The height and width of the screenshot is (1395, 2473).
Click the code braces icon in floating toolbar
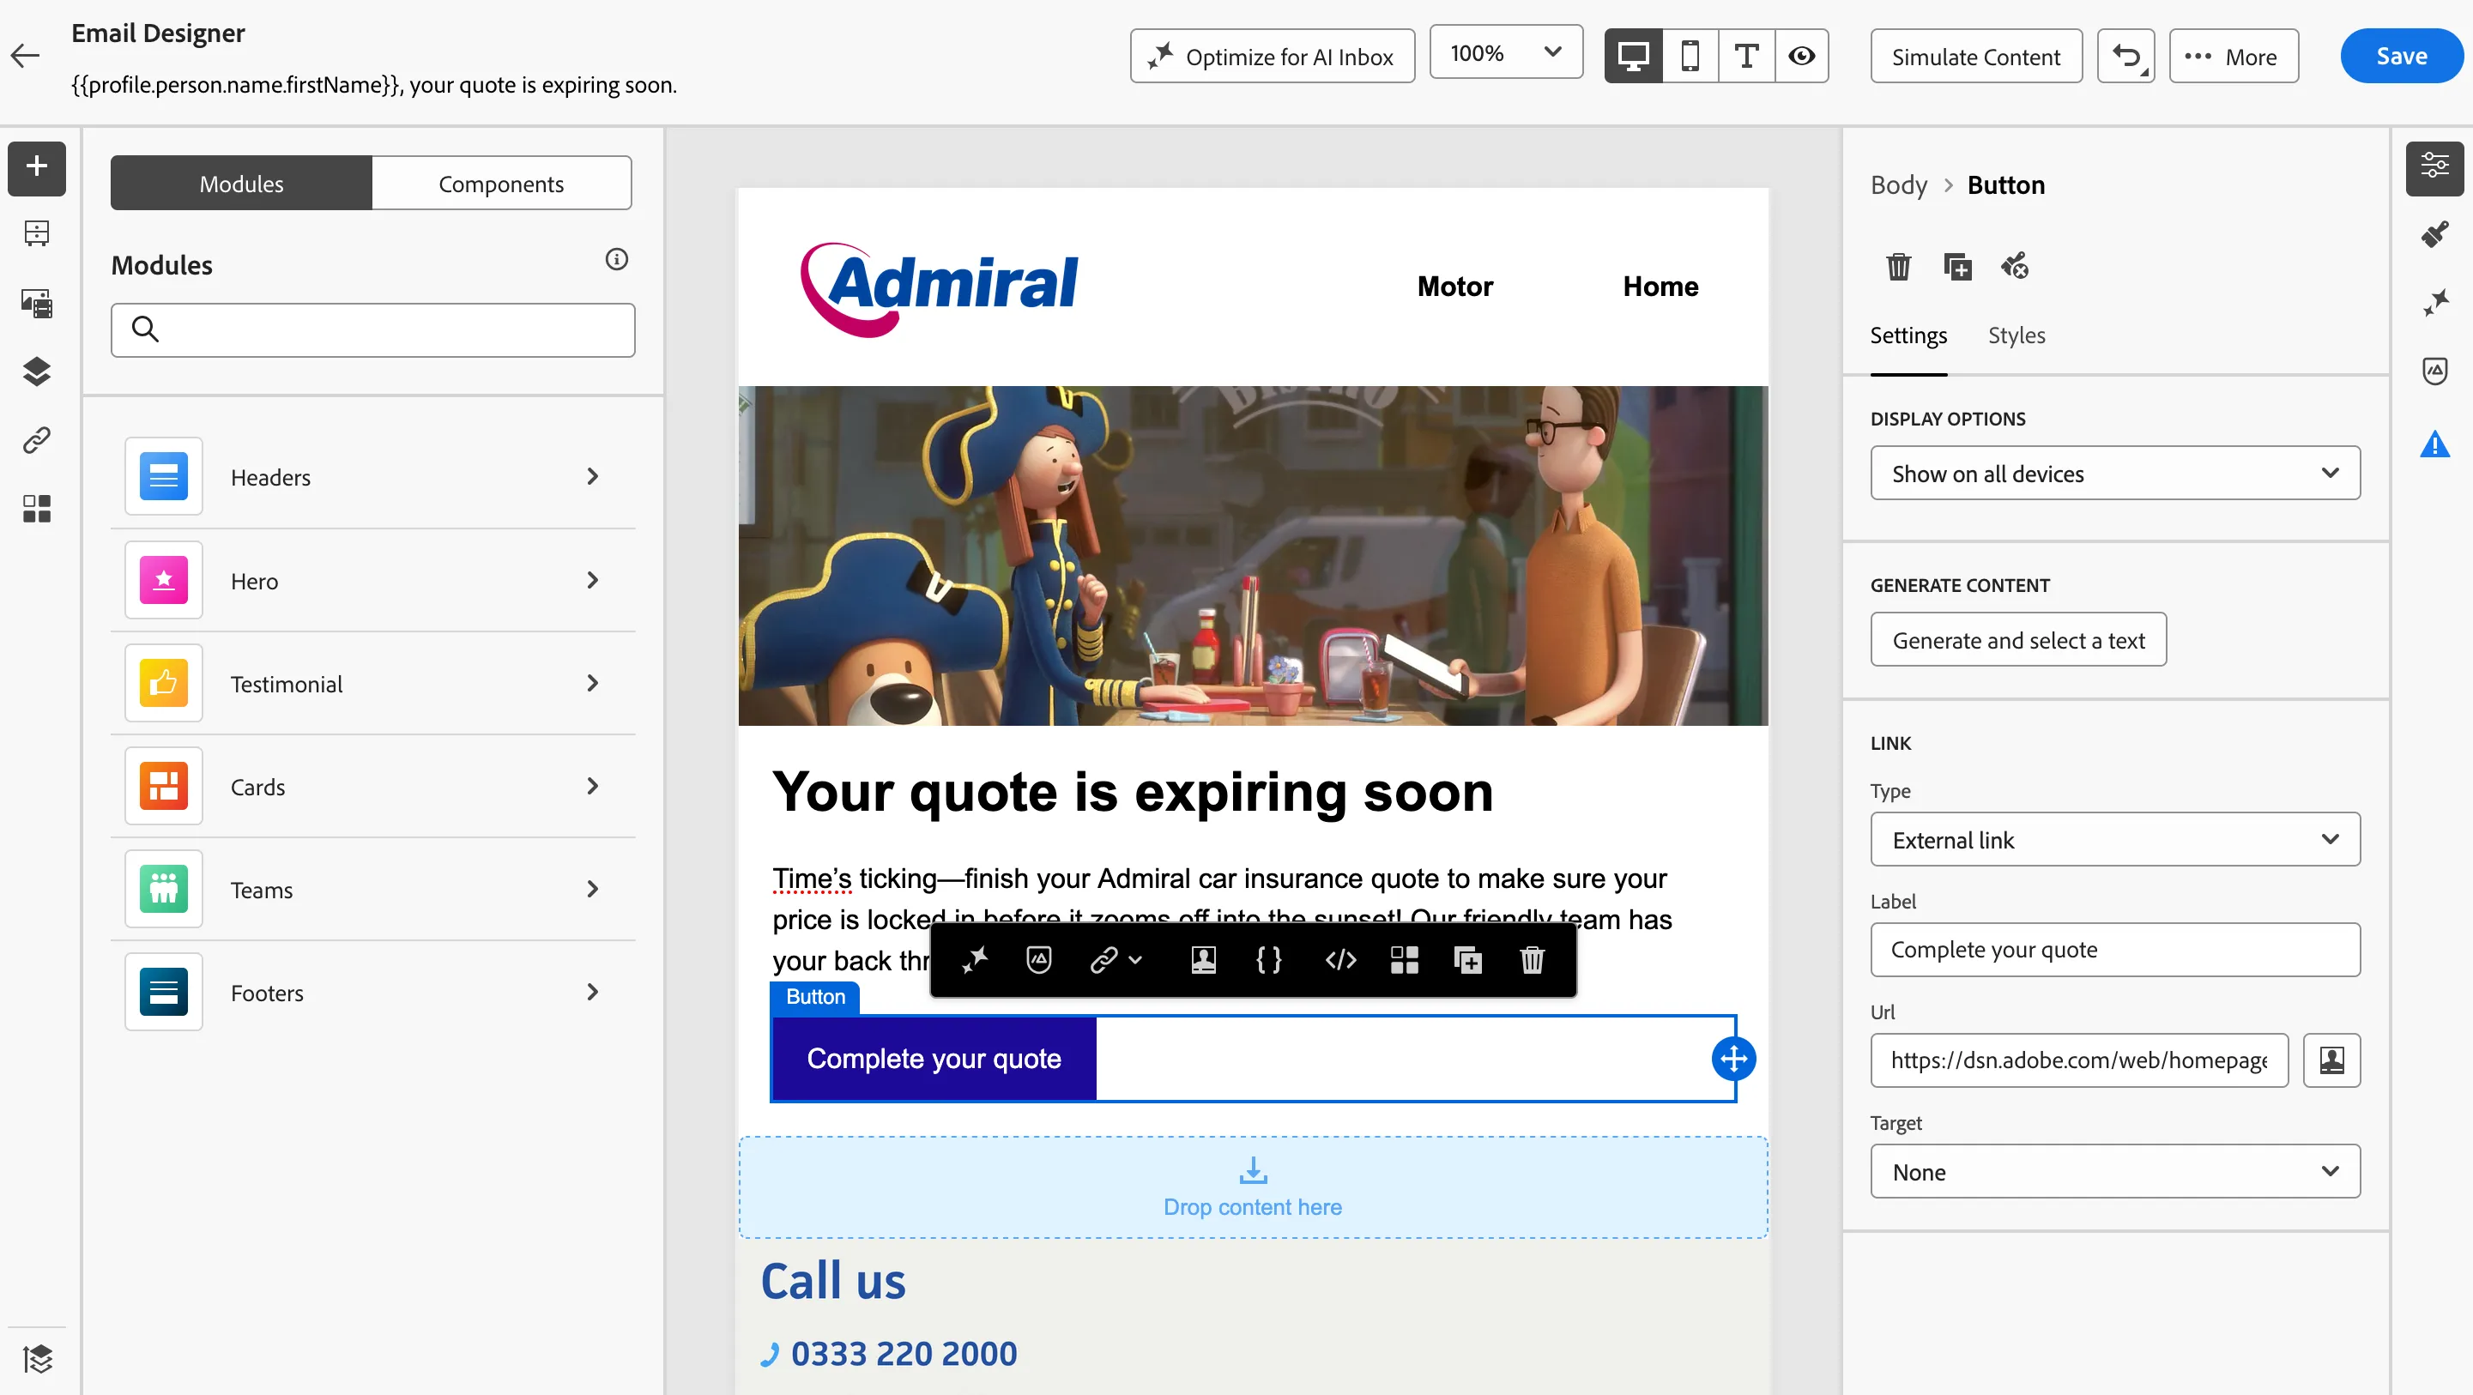point(1268,959)
